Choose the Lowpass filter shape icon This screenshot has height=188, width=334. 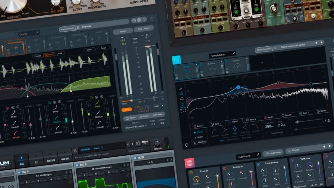click(255, 127)
